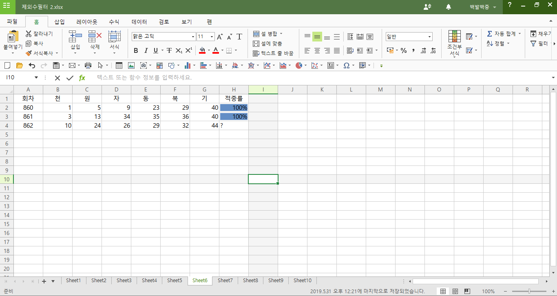
Task: Click the Format Painter (서식복사) brush icon
Action: click(x=29, y=53)
